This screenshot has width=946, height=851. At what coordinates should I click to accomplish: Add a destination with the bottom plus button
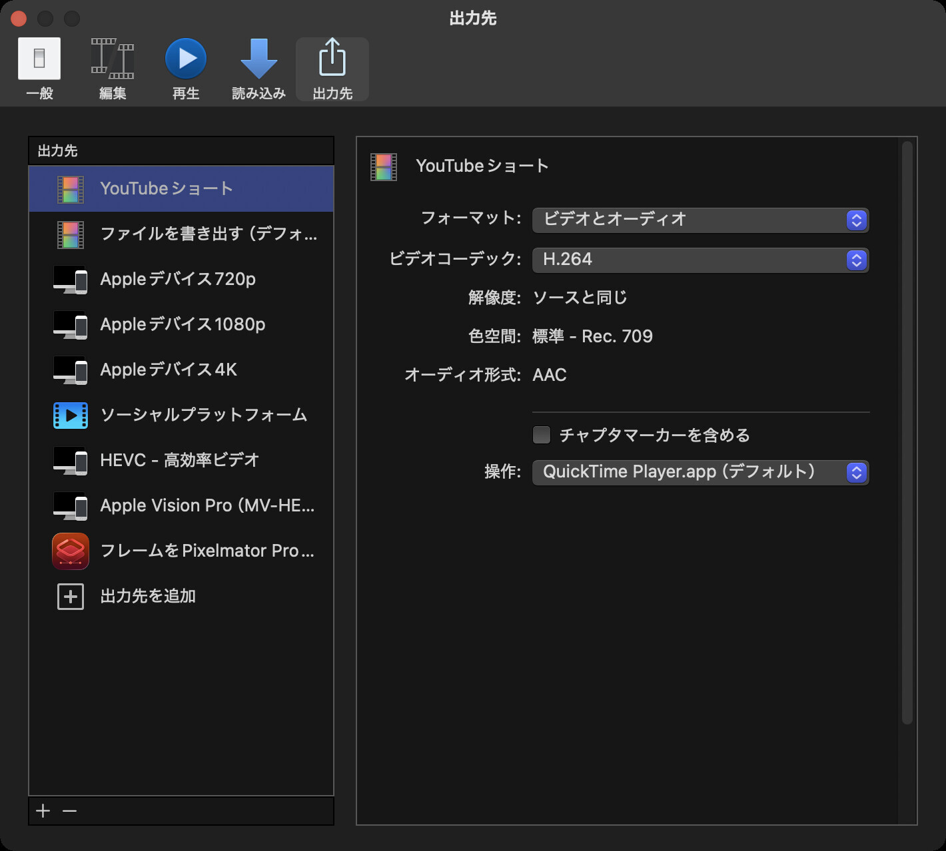pos(43,810)
